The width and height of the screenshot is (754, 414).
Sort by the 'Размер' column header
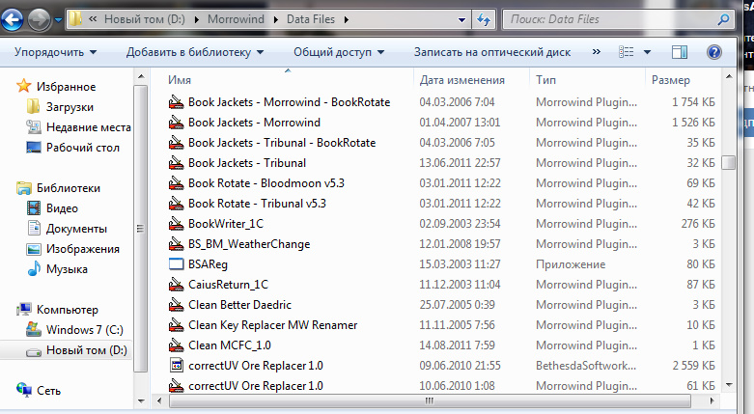click(x=670, y=80)
